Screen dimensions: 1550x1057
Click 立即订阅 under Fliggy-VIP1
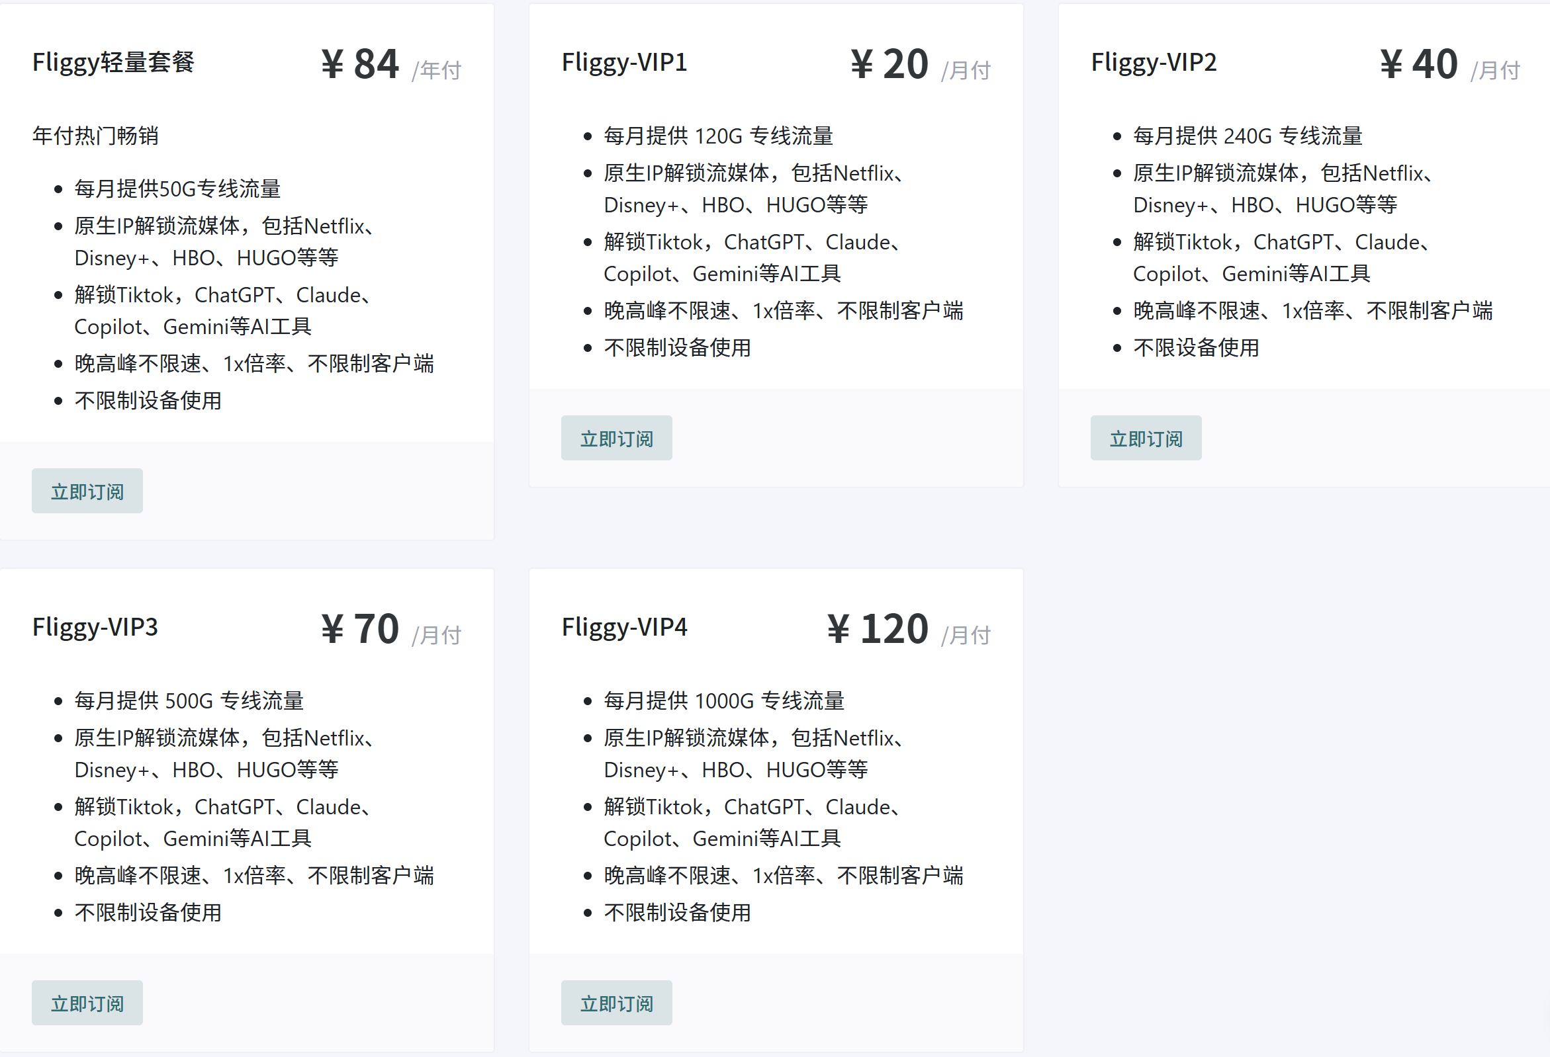(616, 438)
